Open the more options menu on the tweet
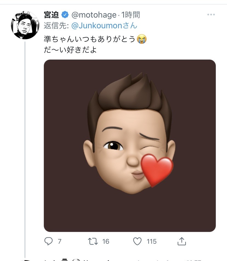The height and width of the screenshot is (261, 227). click(211, 15)
